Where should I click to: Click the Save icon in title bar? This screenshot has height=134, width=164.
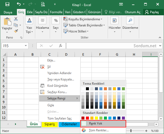[x=7, y=4]
